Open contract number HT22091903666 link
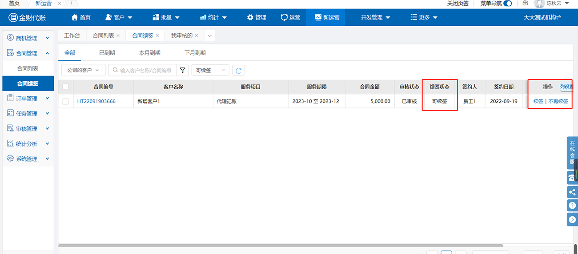 click(x=96, y=101)
